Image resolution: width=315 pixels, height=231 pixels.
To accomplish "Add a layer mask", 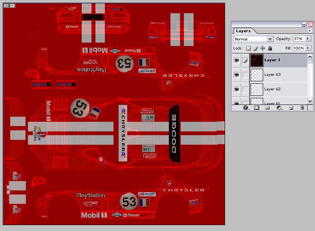I will [x=256, y=107].
